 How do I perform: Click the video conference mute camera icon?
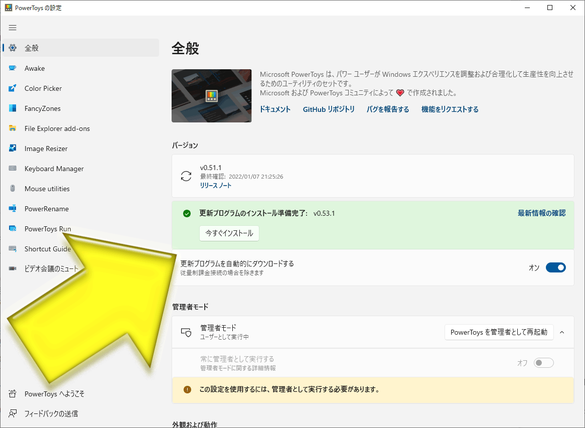pos(13,268)
